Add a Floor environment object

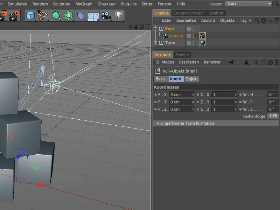coord(93,16)
